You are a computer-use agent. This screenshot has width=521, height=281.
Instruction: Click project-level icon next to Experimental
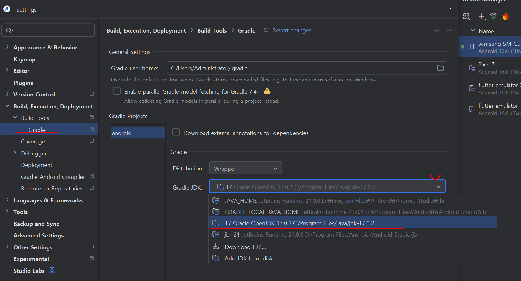[x=91, y=258]
